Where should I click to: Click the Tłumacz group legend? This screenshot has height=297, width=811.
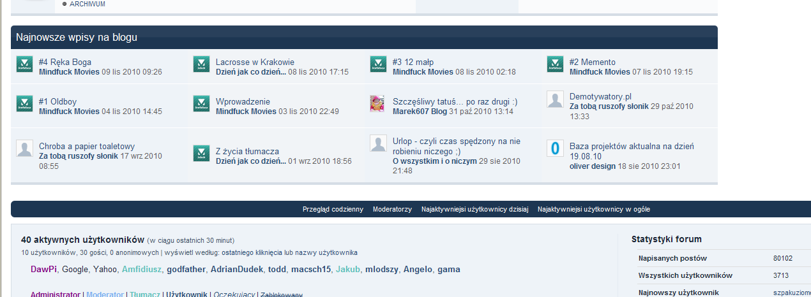(144, 294)
